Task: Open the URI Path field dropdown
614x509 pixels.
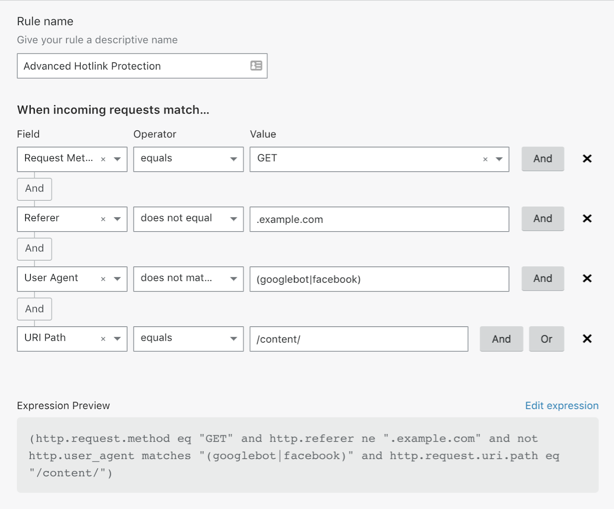Action: 117,339
